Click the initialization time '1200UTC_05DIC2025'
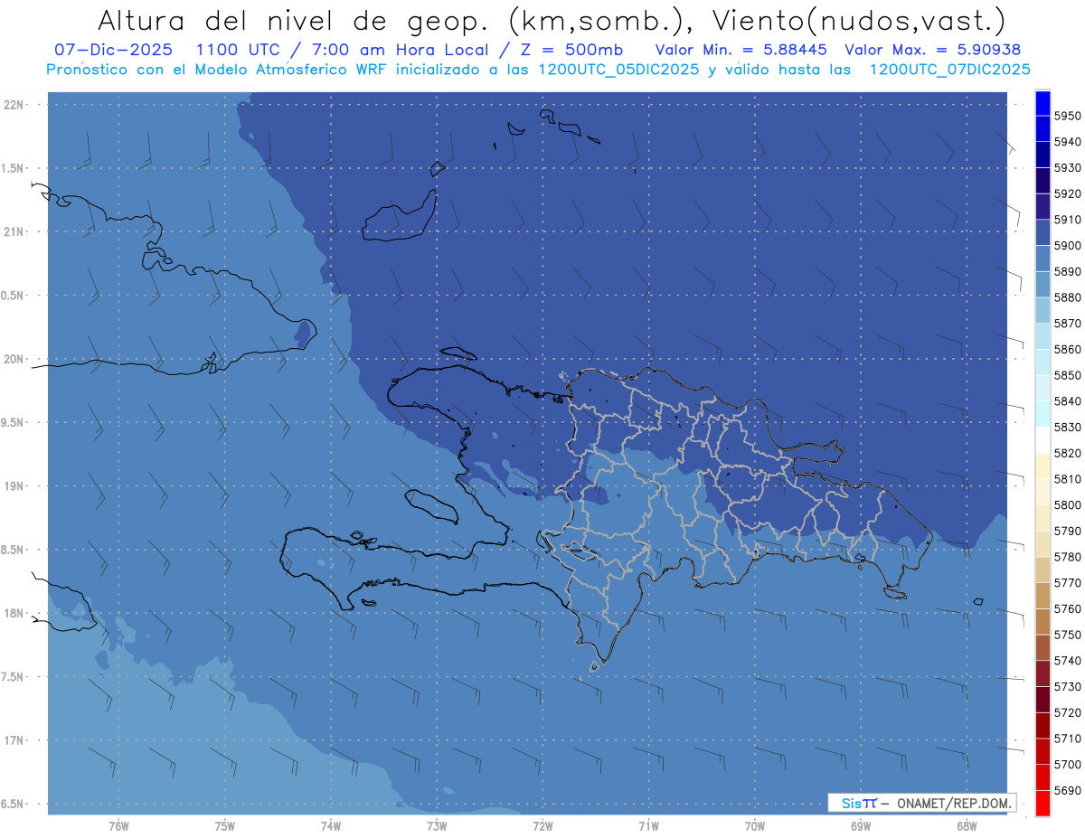The image size is (1085, 838). pos(618,69)
